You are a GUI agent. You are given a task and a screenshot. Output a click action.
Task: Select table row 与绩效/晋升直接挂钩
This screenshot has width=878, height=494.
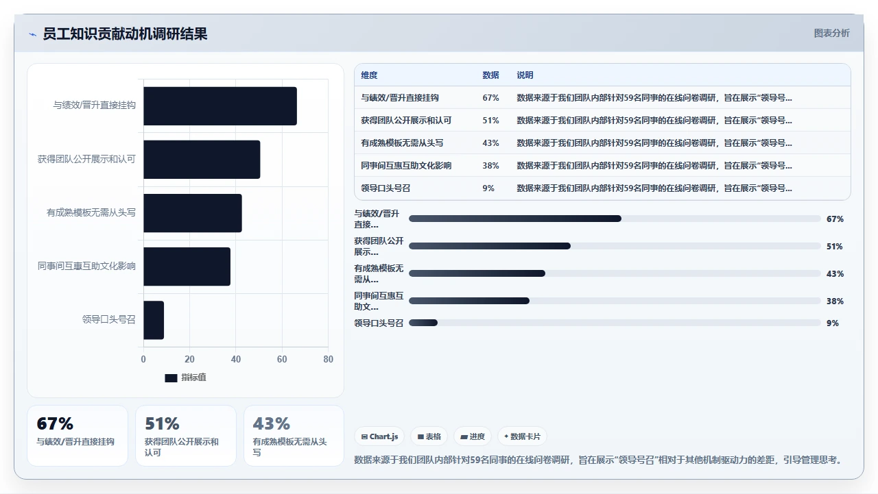602,97
